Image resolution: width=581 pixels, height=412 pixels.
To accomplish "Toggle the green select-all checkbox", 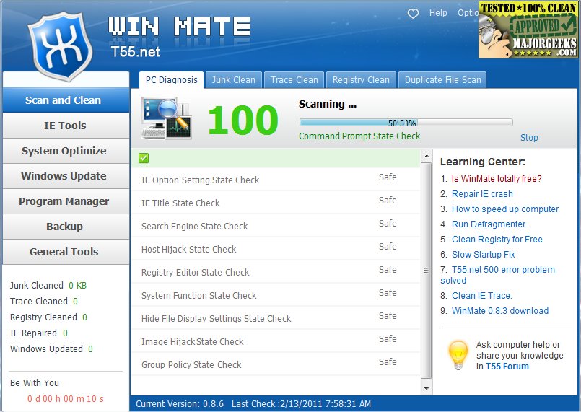I will coord(144,158).
